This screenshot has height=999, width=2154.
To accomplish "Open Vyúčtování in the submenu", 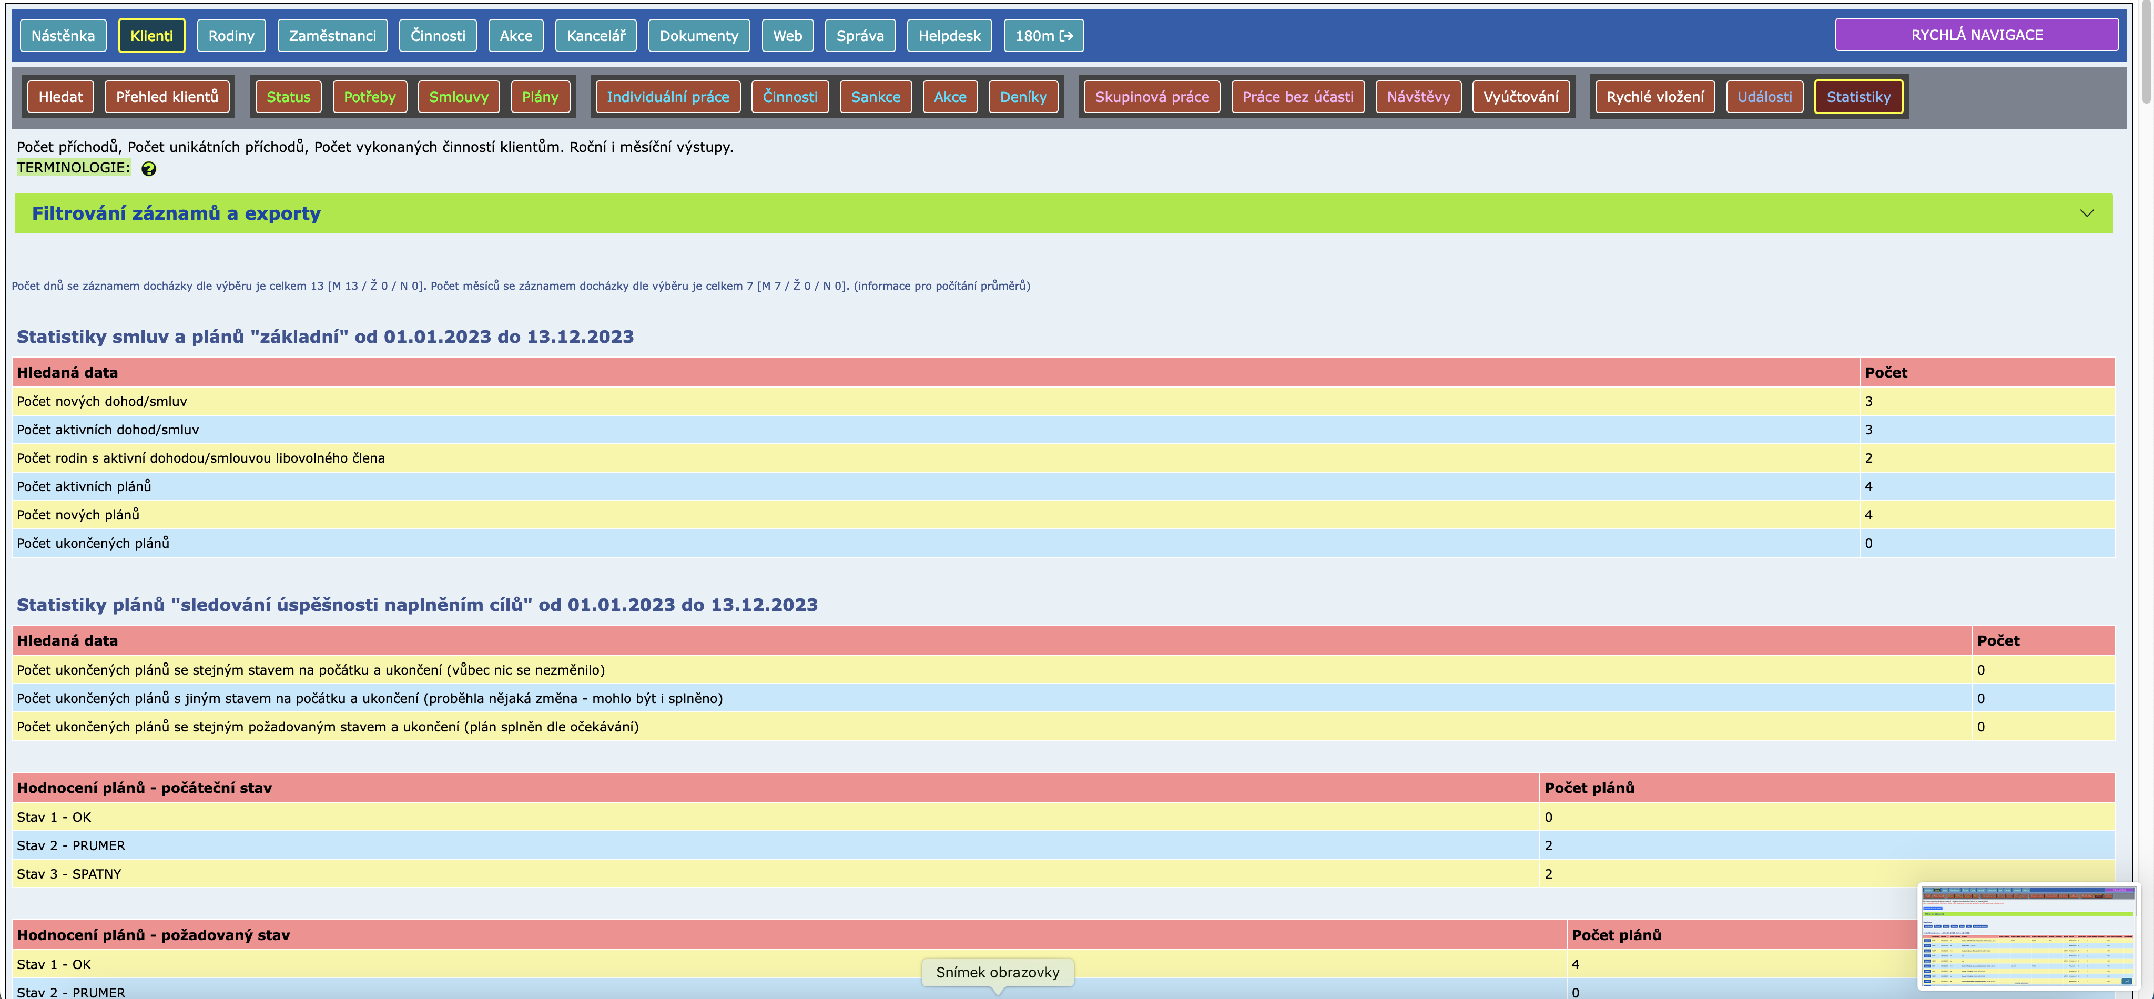I will click(1520, 97).
